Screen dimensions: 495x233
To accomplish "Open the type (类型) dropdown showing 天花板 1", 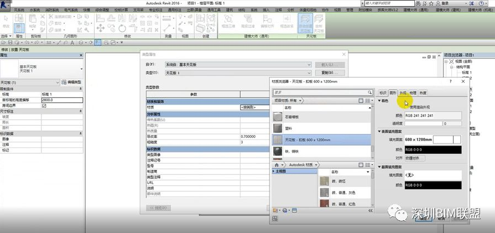I will 238,73.
